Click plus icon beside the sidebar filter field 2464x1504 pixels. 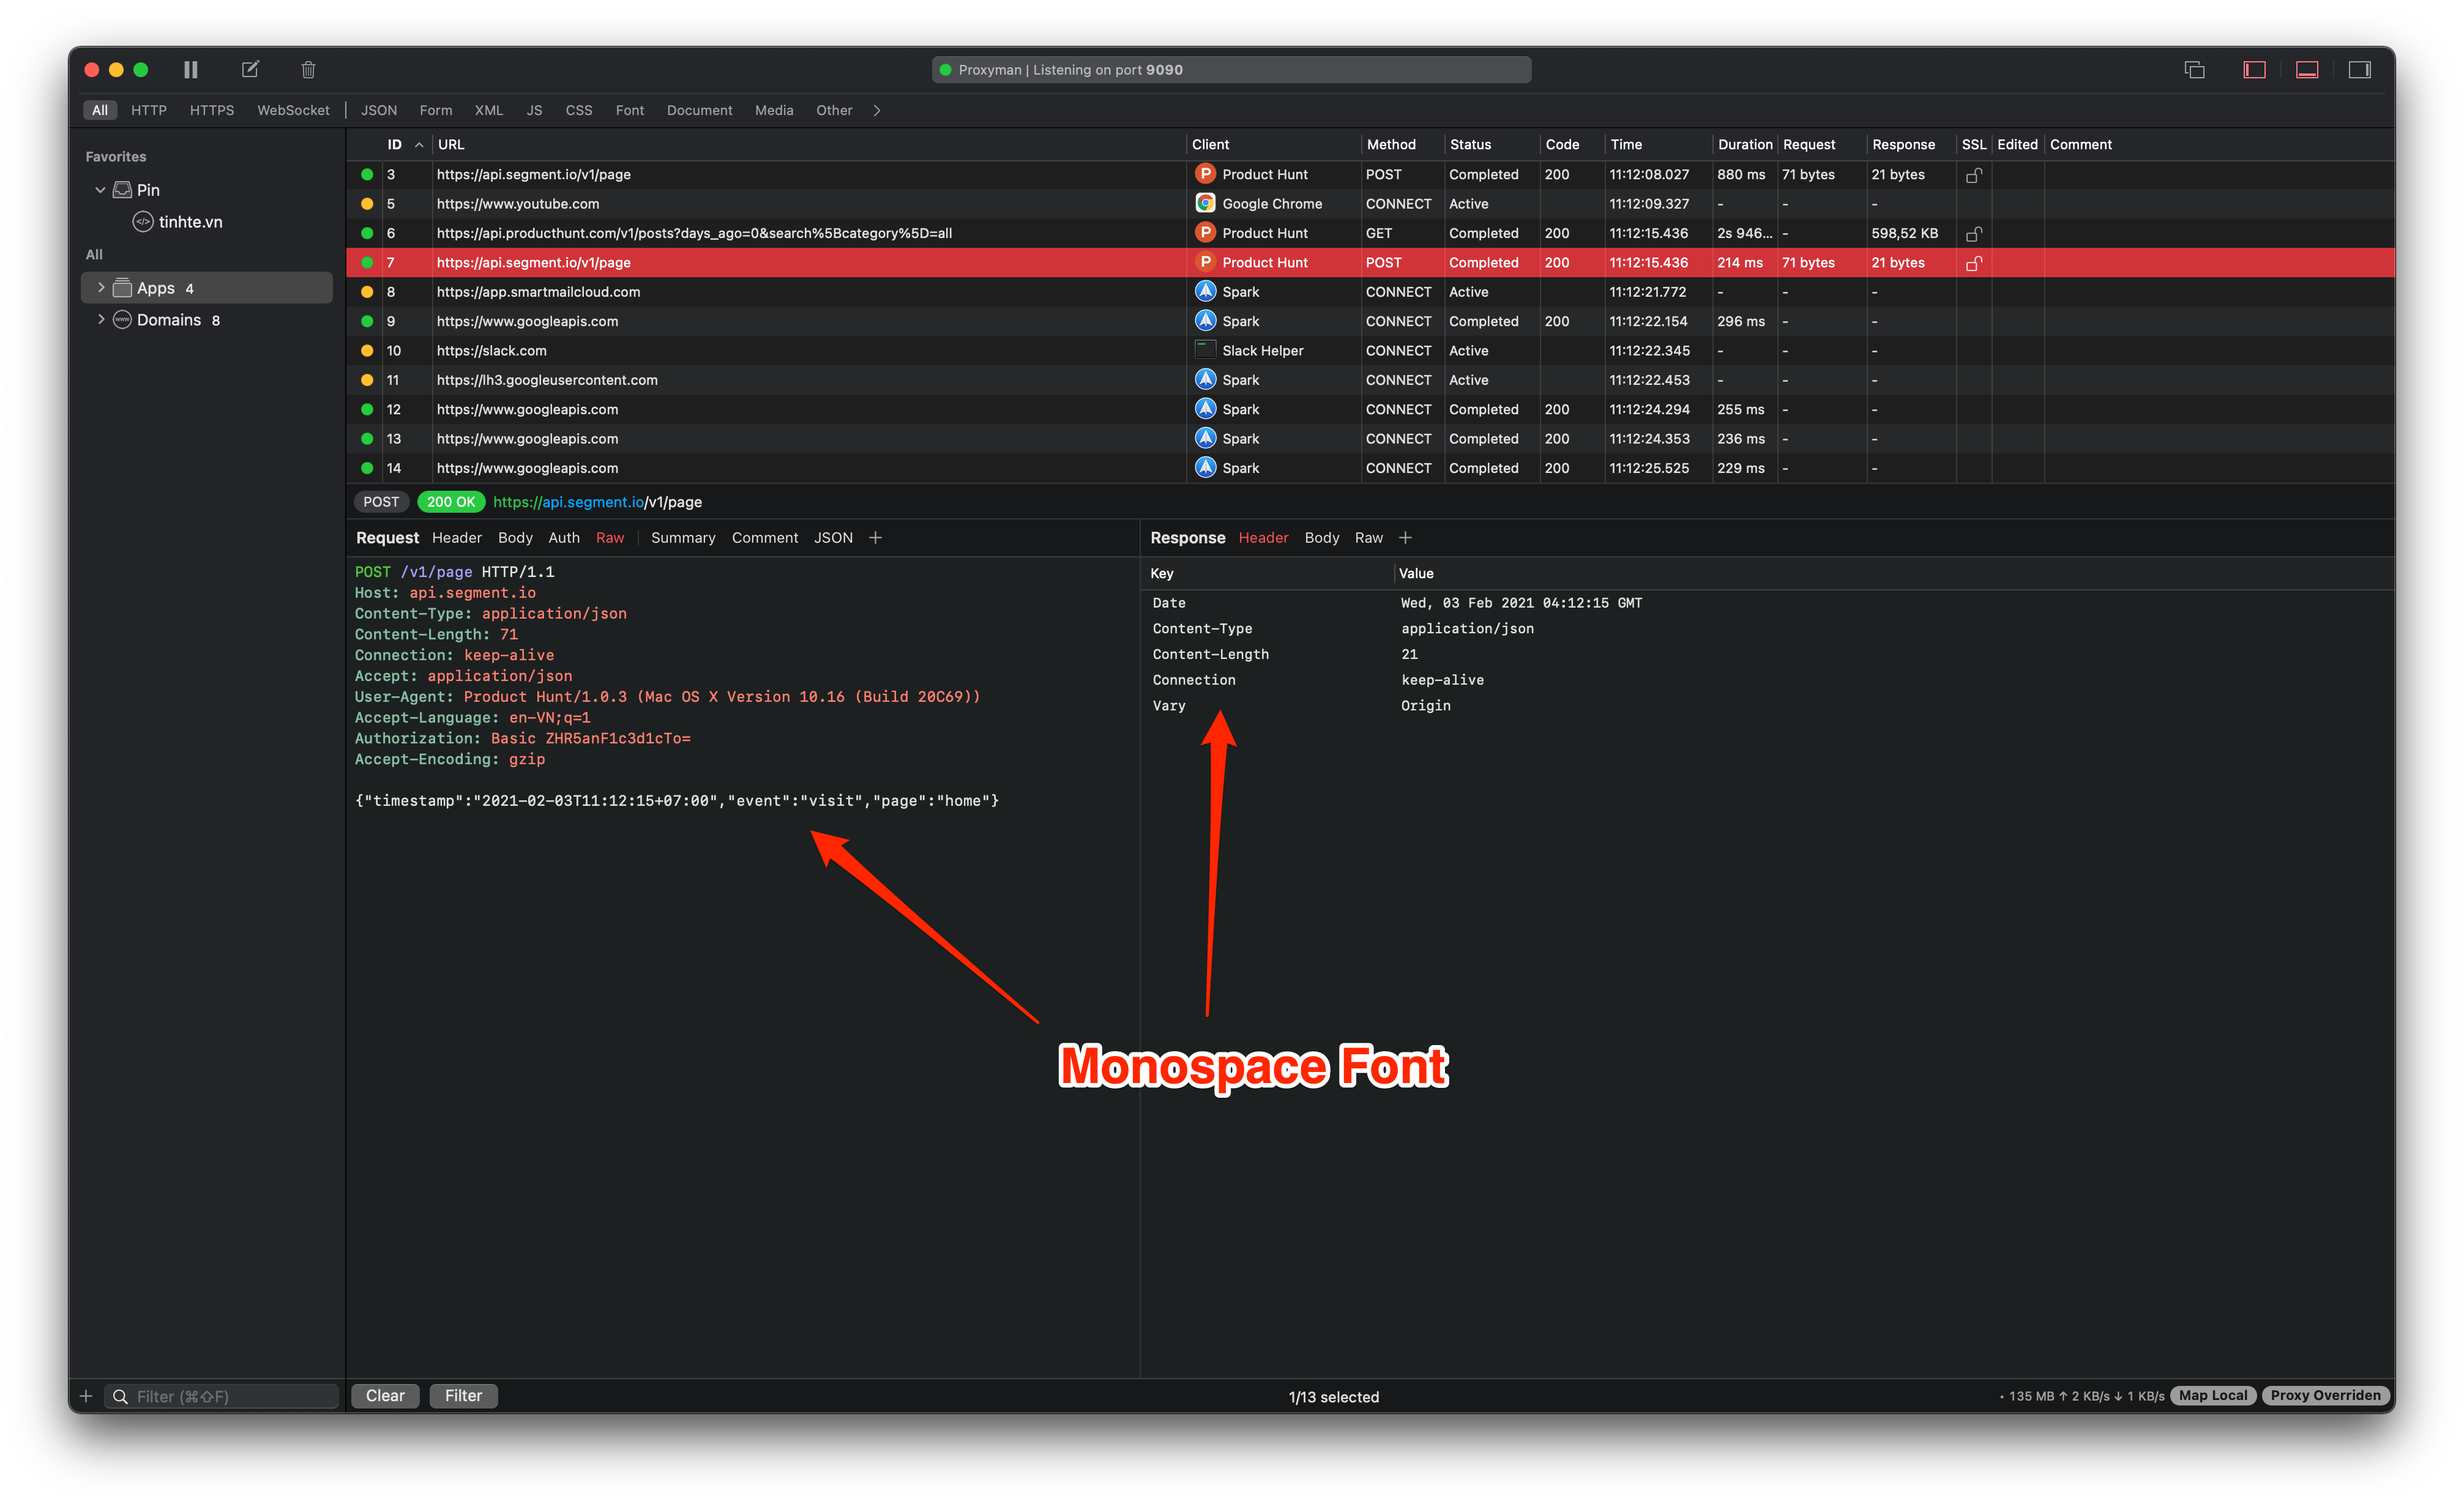(x=86, y=1396)
